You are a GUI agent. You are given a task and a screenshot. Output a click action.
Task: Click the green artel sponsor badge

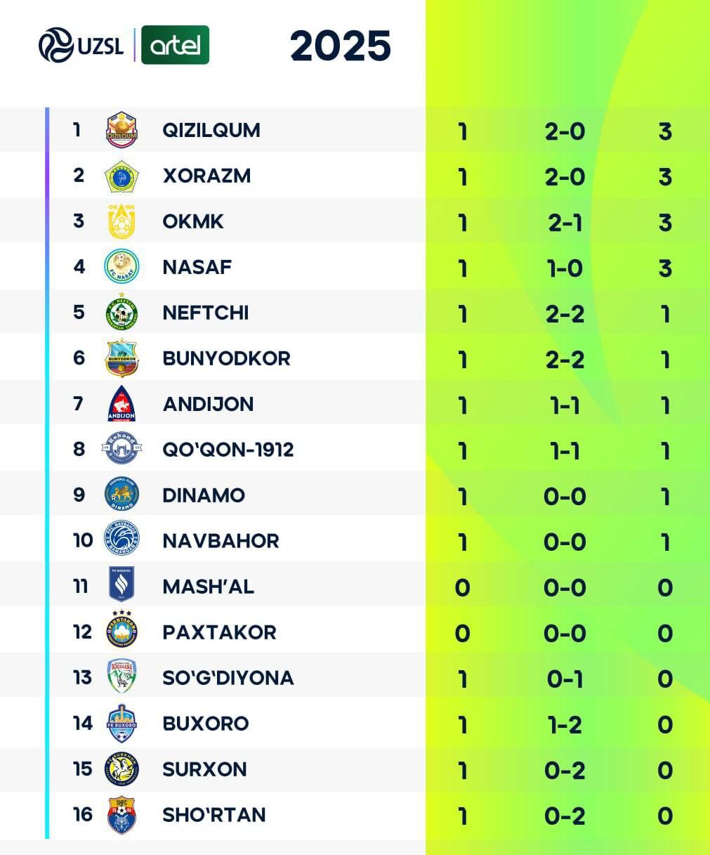coord(176,45)
